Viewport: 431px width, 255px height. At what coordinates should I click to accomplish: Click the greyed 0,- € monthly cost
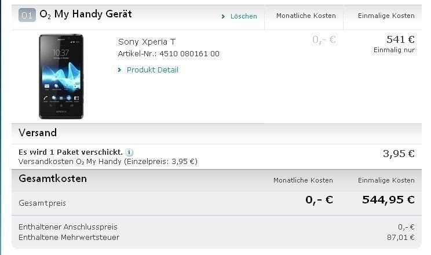tap(324, 40)
